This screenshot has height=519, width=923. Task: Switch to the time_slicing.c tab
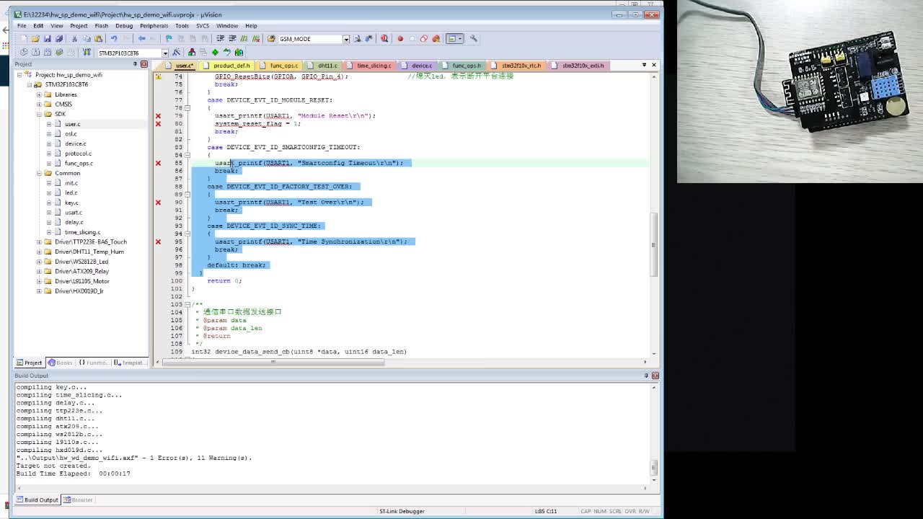coord(371,66)
